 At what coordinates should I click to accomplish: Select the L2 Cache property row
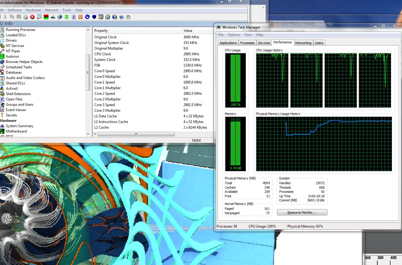pos(153,127)
